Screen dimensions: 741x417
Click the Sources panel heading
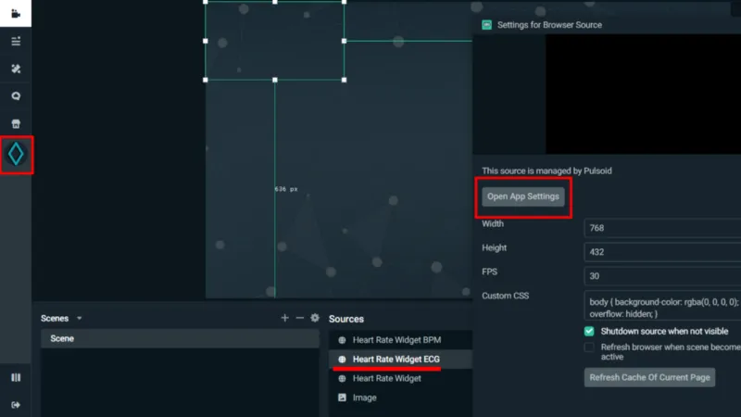346,319
